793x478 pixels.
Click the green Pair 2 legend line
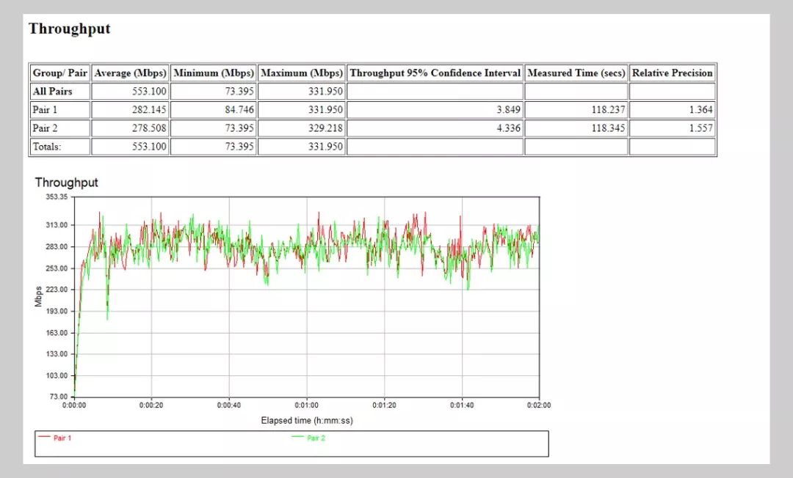click(x=298, y=438)
